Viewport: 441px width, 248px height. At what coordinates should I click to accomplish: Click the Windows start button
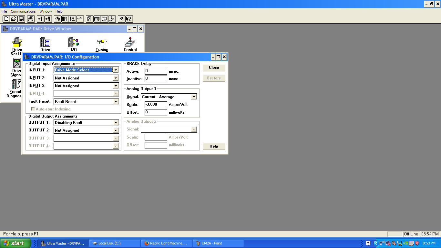point(15,243)
